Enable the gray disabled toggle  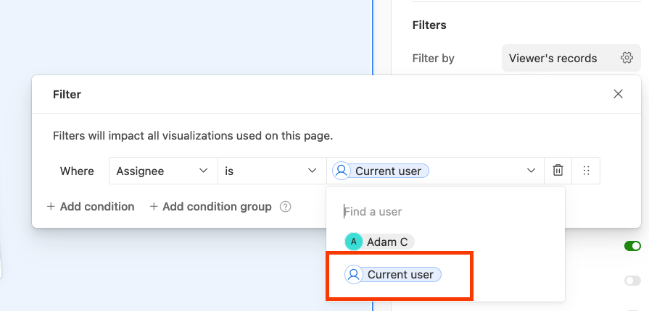click(x=632, y=281)
